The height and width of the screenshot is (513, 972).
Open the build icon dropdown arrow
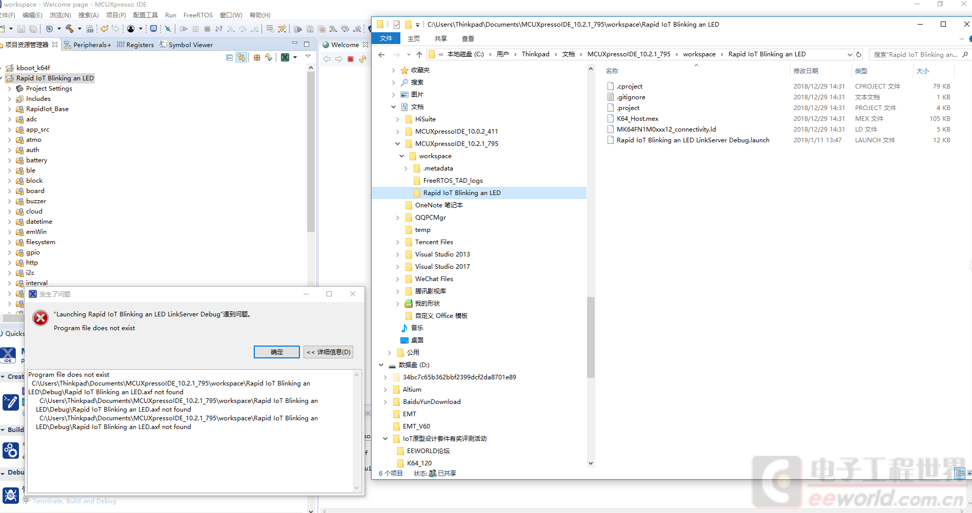tap(79, 29)
